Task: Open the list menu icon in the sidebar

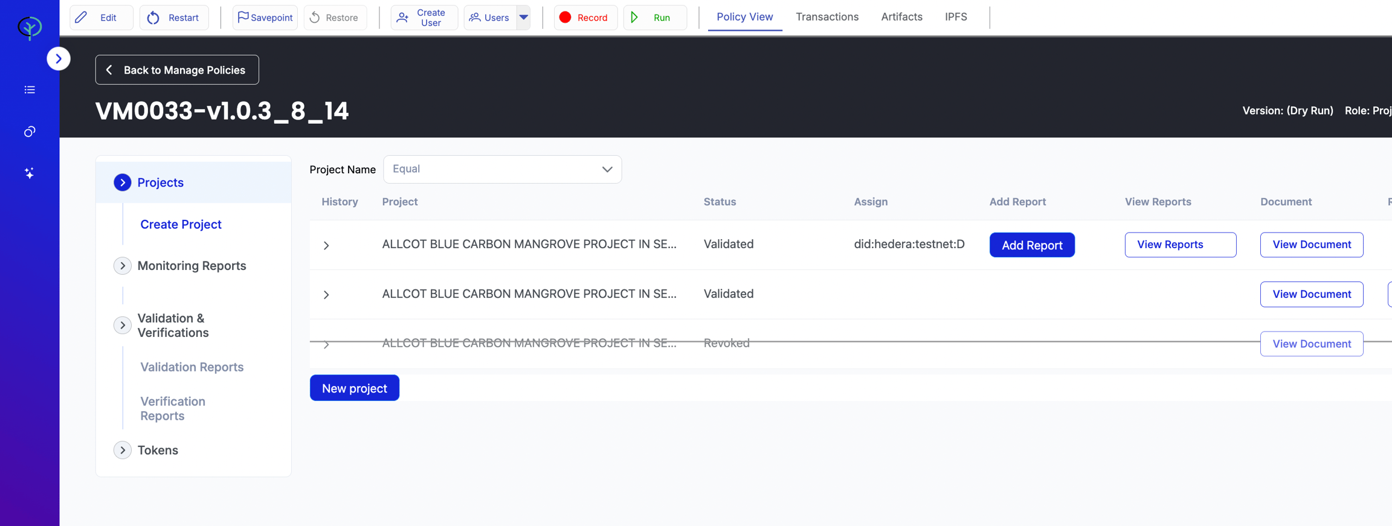Action: pos(30,89)
